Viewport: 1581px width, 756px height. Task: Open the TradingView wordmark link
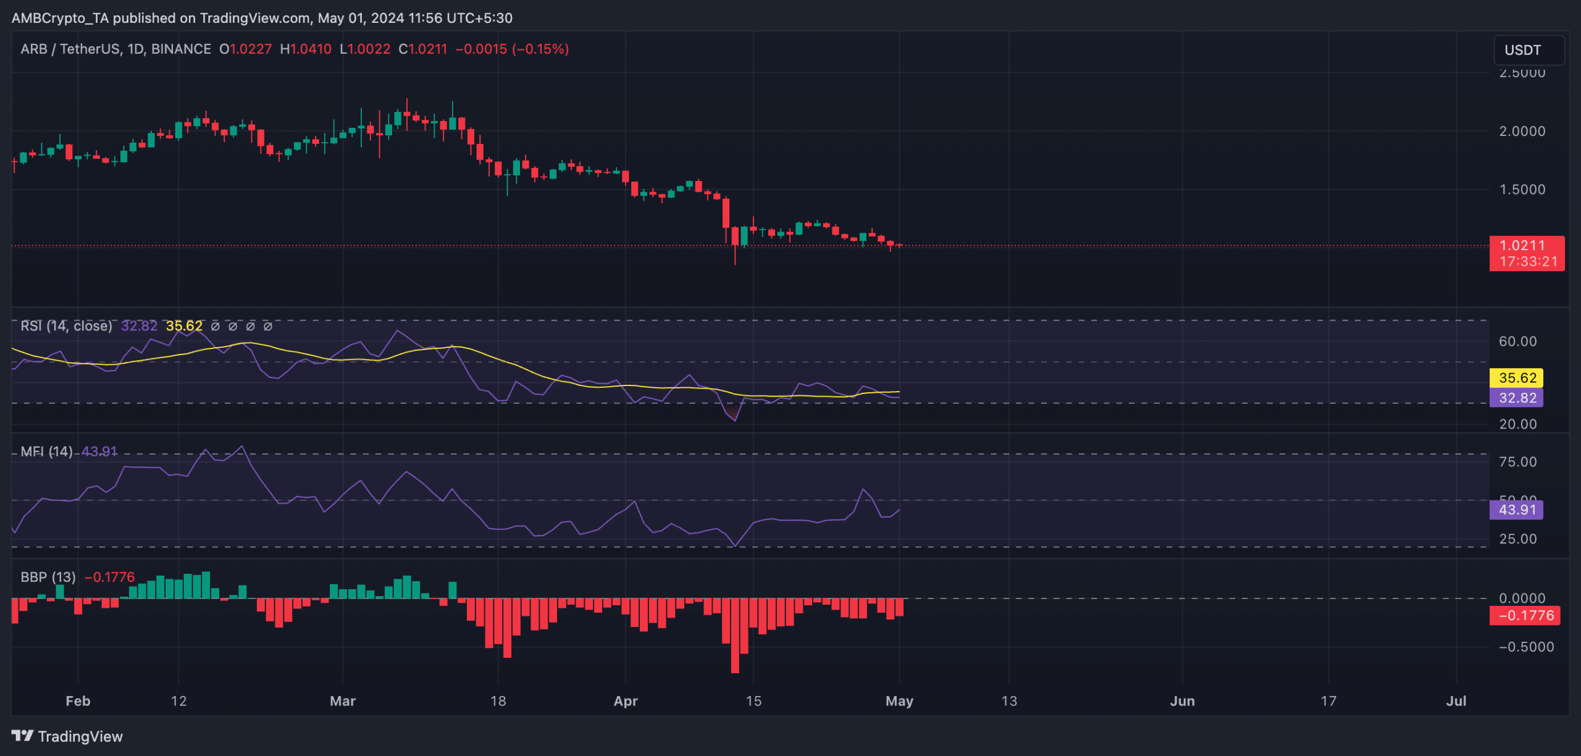tap(80, 736)
